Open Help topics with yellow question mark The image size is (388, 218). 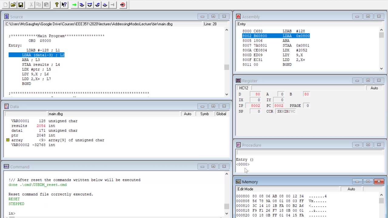[x=57, y=5]
